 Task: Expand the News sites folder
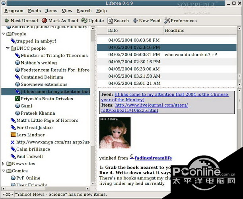pos(3,164)
